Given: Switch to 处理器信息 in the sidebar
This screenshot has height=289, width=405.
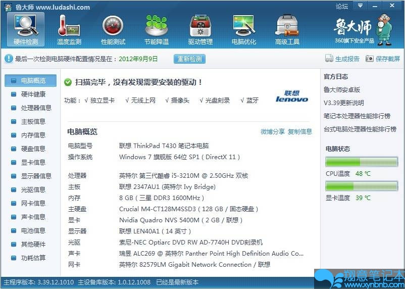Looking at the screenshot, I should coord(36,108).
